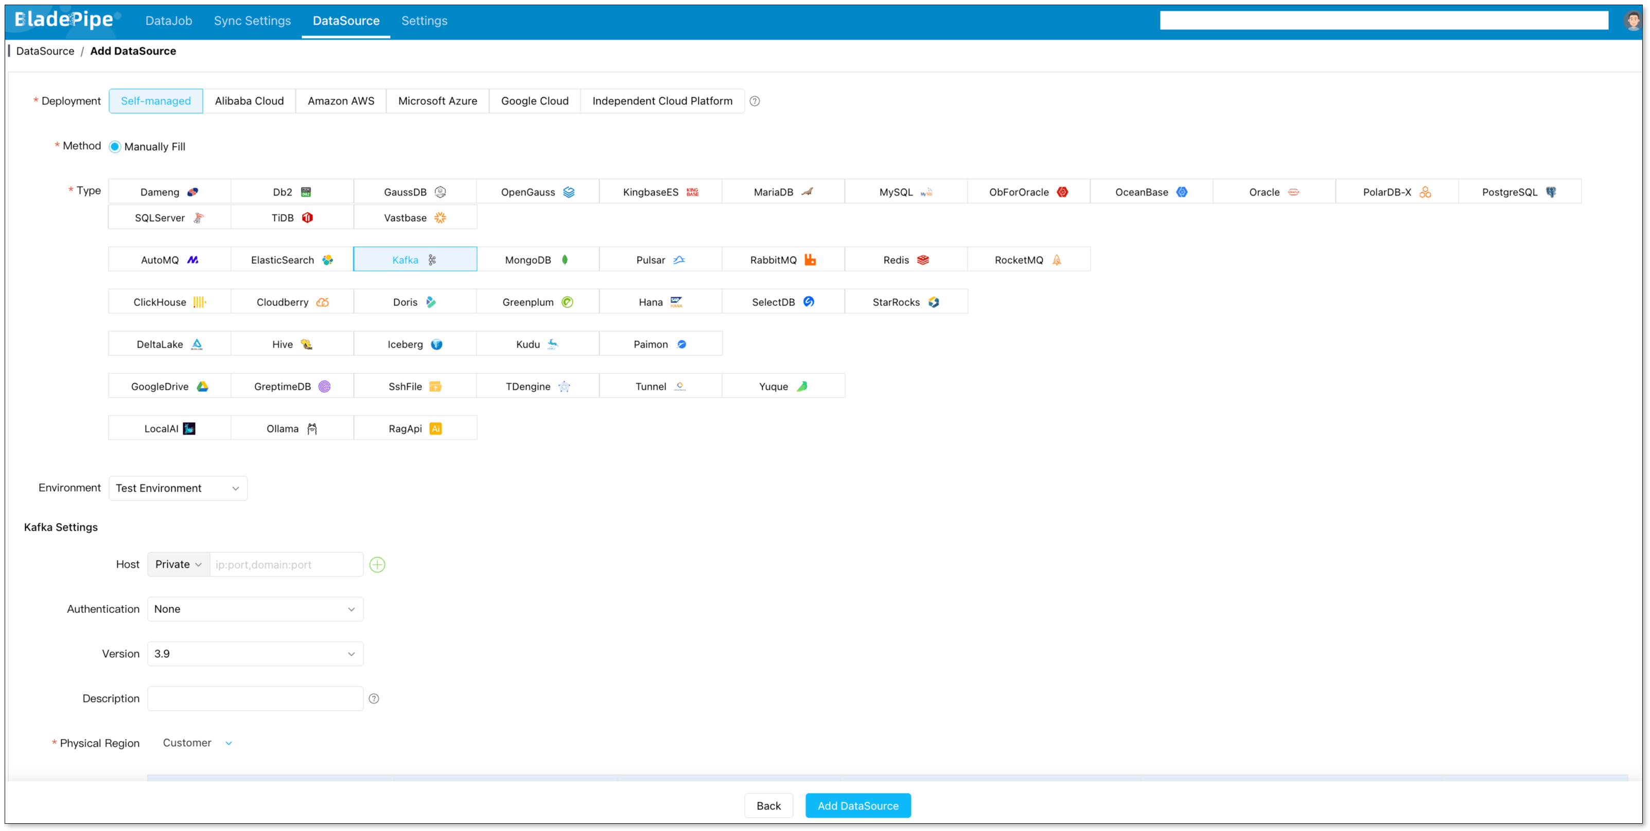This screenshot has width=1650, height=831.
Task: Expand the Authentication dropdown
Action: click(x=255, y=609)
